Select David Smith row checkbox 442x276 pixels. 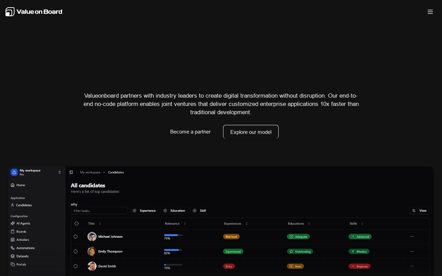tap(76, 266)
